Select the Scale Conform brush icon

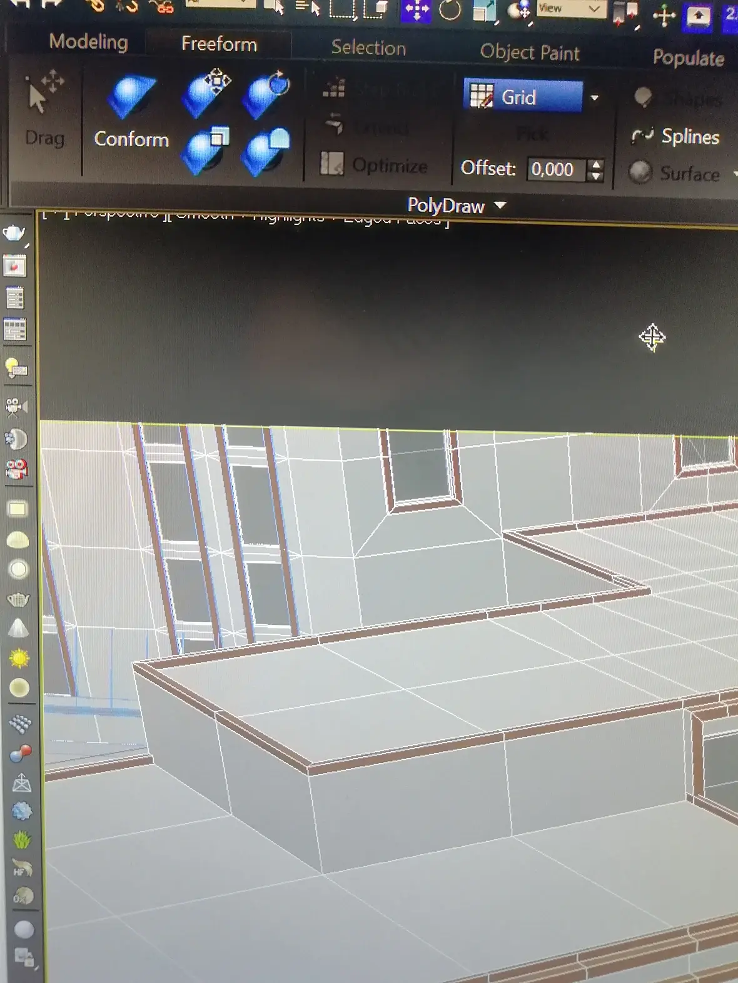tap(206, 151)
